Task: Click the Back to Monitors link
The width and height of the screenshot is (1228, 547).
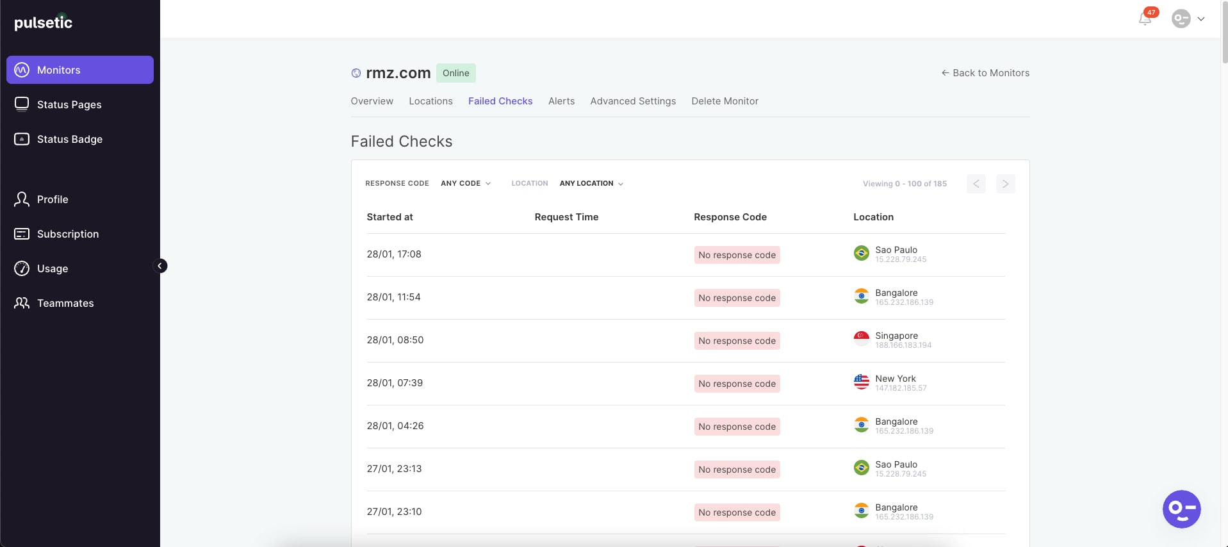Action: point(985,73)
